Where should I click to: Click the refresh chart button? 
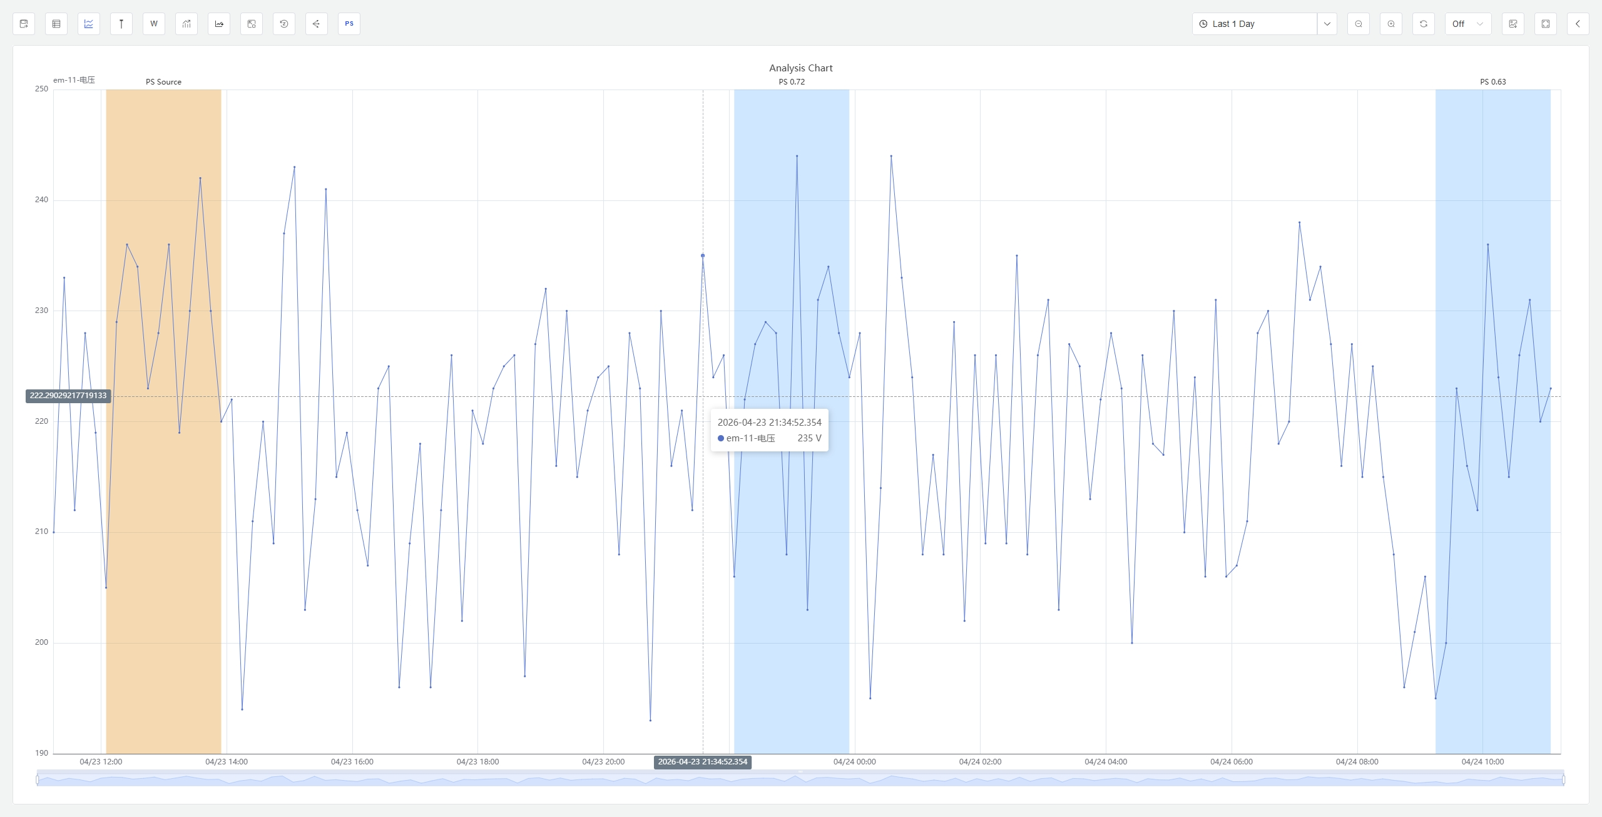(x=1424, y=24)
